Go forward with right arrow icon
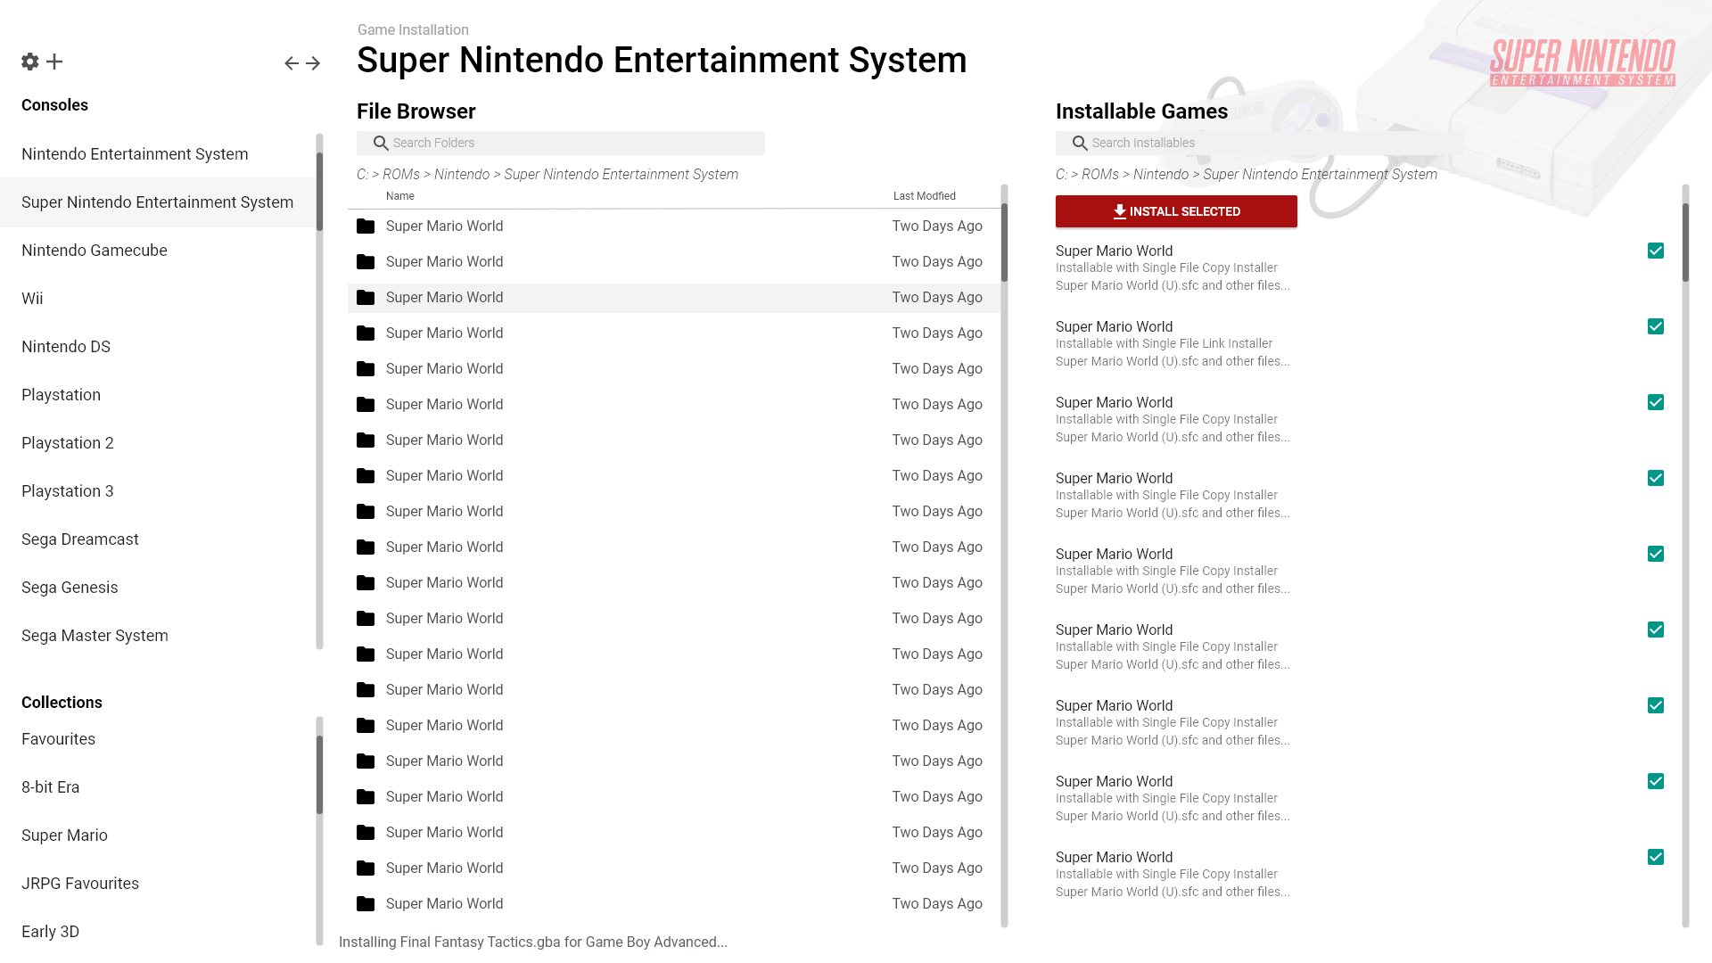 pos(313,63)
